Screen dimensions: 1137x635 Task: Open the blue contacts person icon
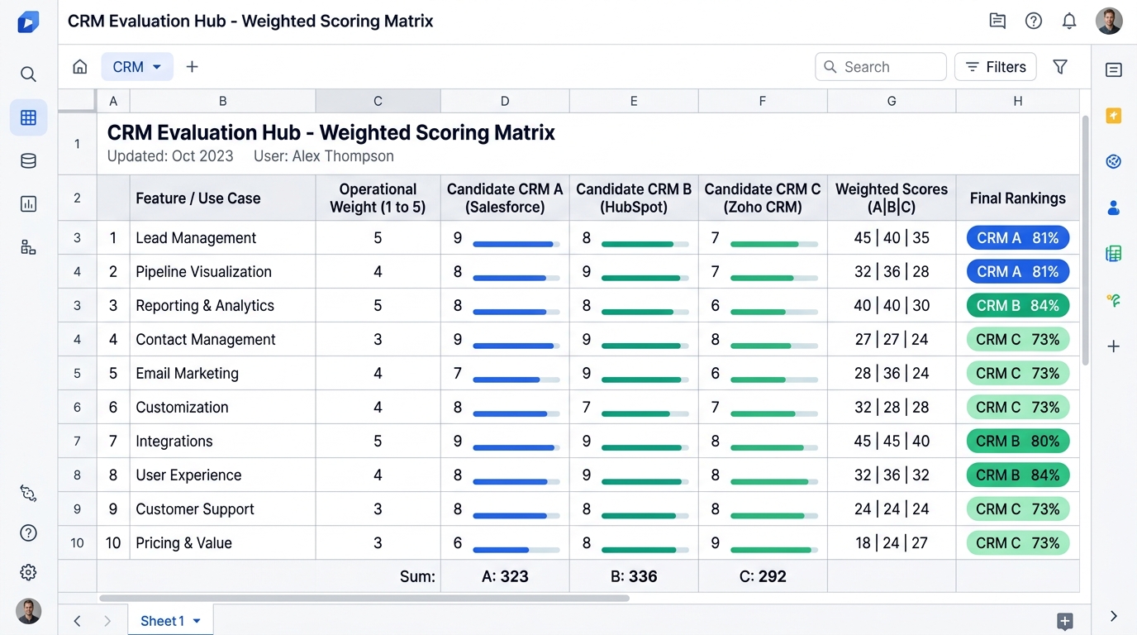pos(1114,208)
